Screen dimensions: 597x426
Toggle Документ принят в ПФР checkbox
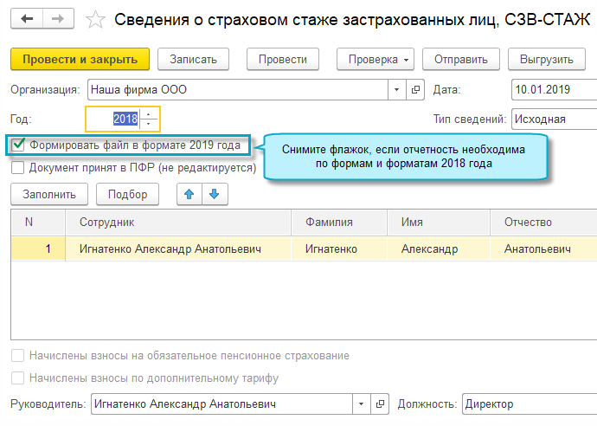(18, 167)
